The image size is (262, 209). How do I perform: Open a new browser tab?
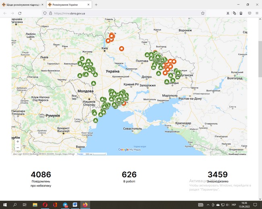[x=96, y=4]
